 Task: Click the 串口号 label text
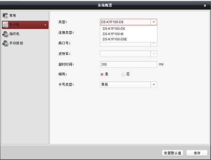(x=64, y=43)
